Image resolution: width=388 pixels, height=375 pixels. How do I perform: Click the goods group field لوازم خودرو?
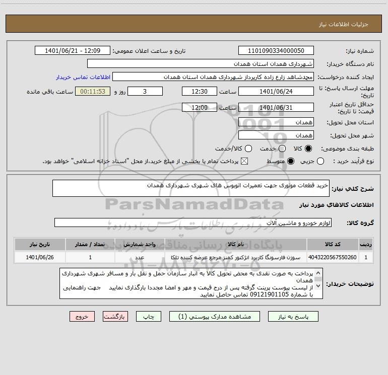coord(193,222)
